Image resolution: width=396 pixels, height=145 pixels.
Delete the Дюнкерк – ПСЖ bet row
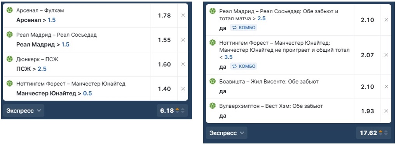pyautogui.click(x=183, y=65)
